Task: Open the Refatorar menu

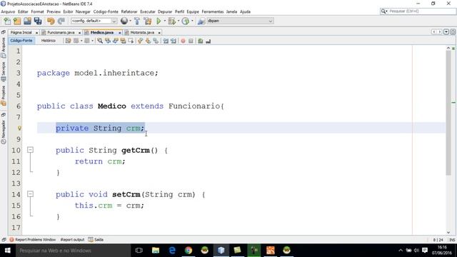Action: click(129, 11)
